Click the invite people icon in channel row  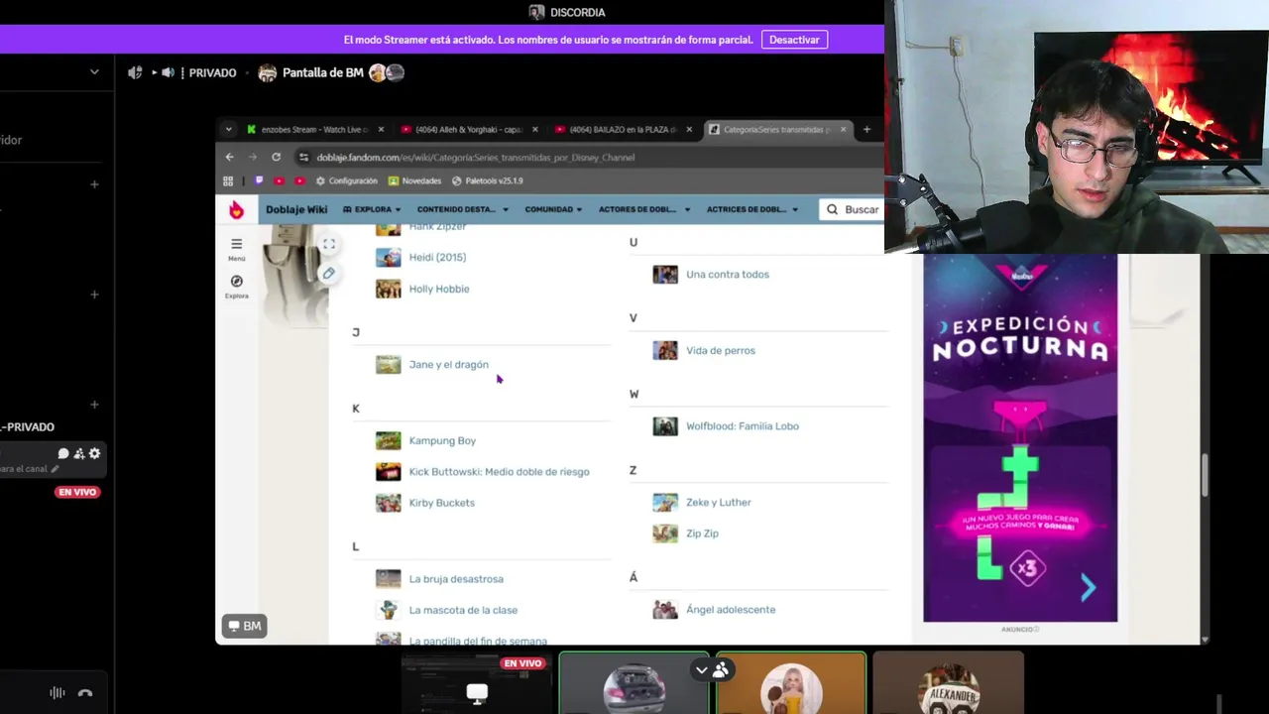coord(79,453)
